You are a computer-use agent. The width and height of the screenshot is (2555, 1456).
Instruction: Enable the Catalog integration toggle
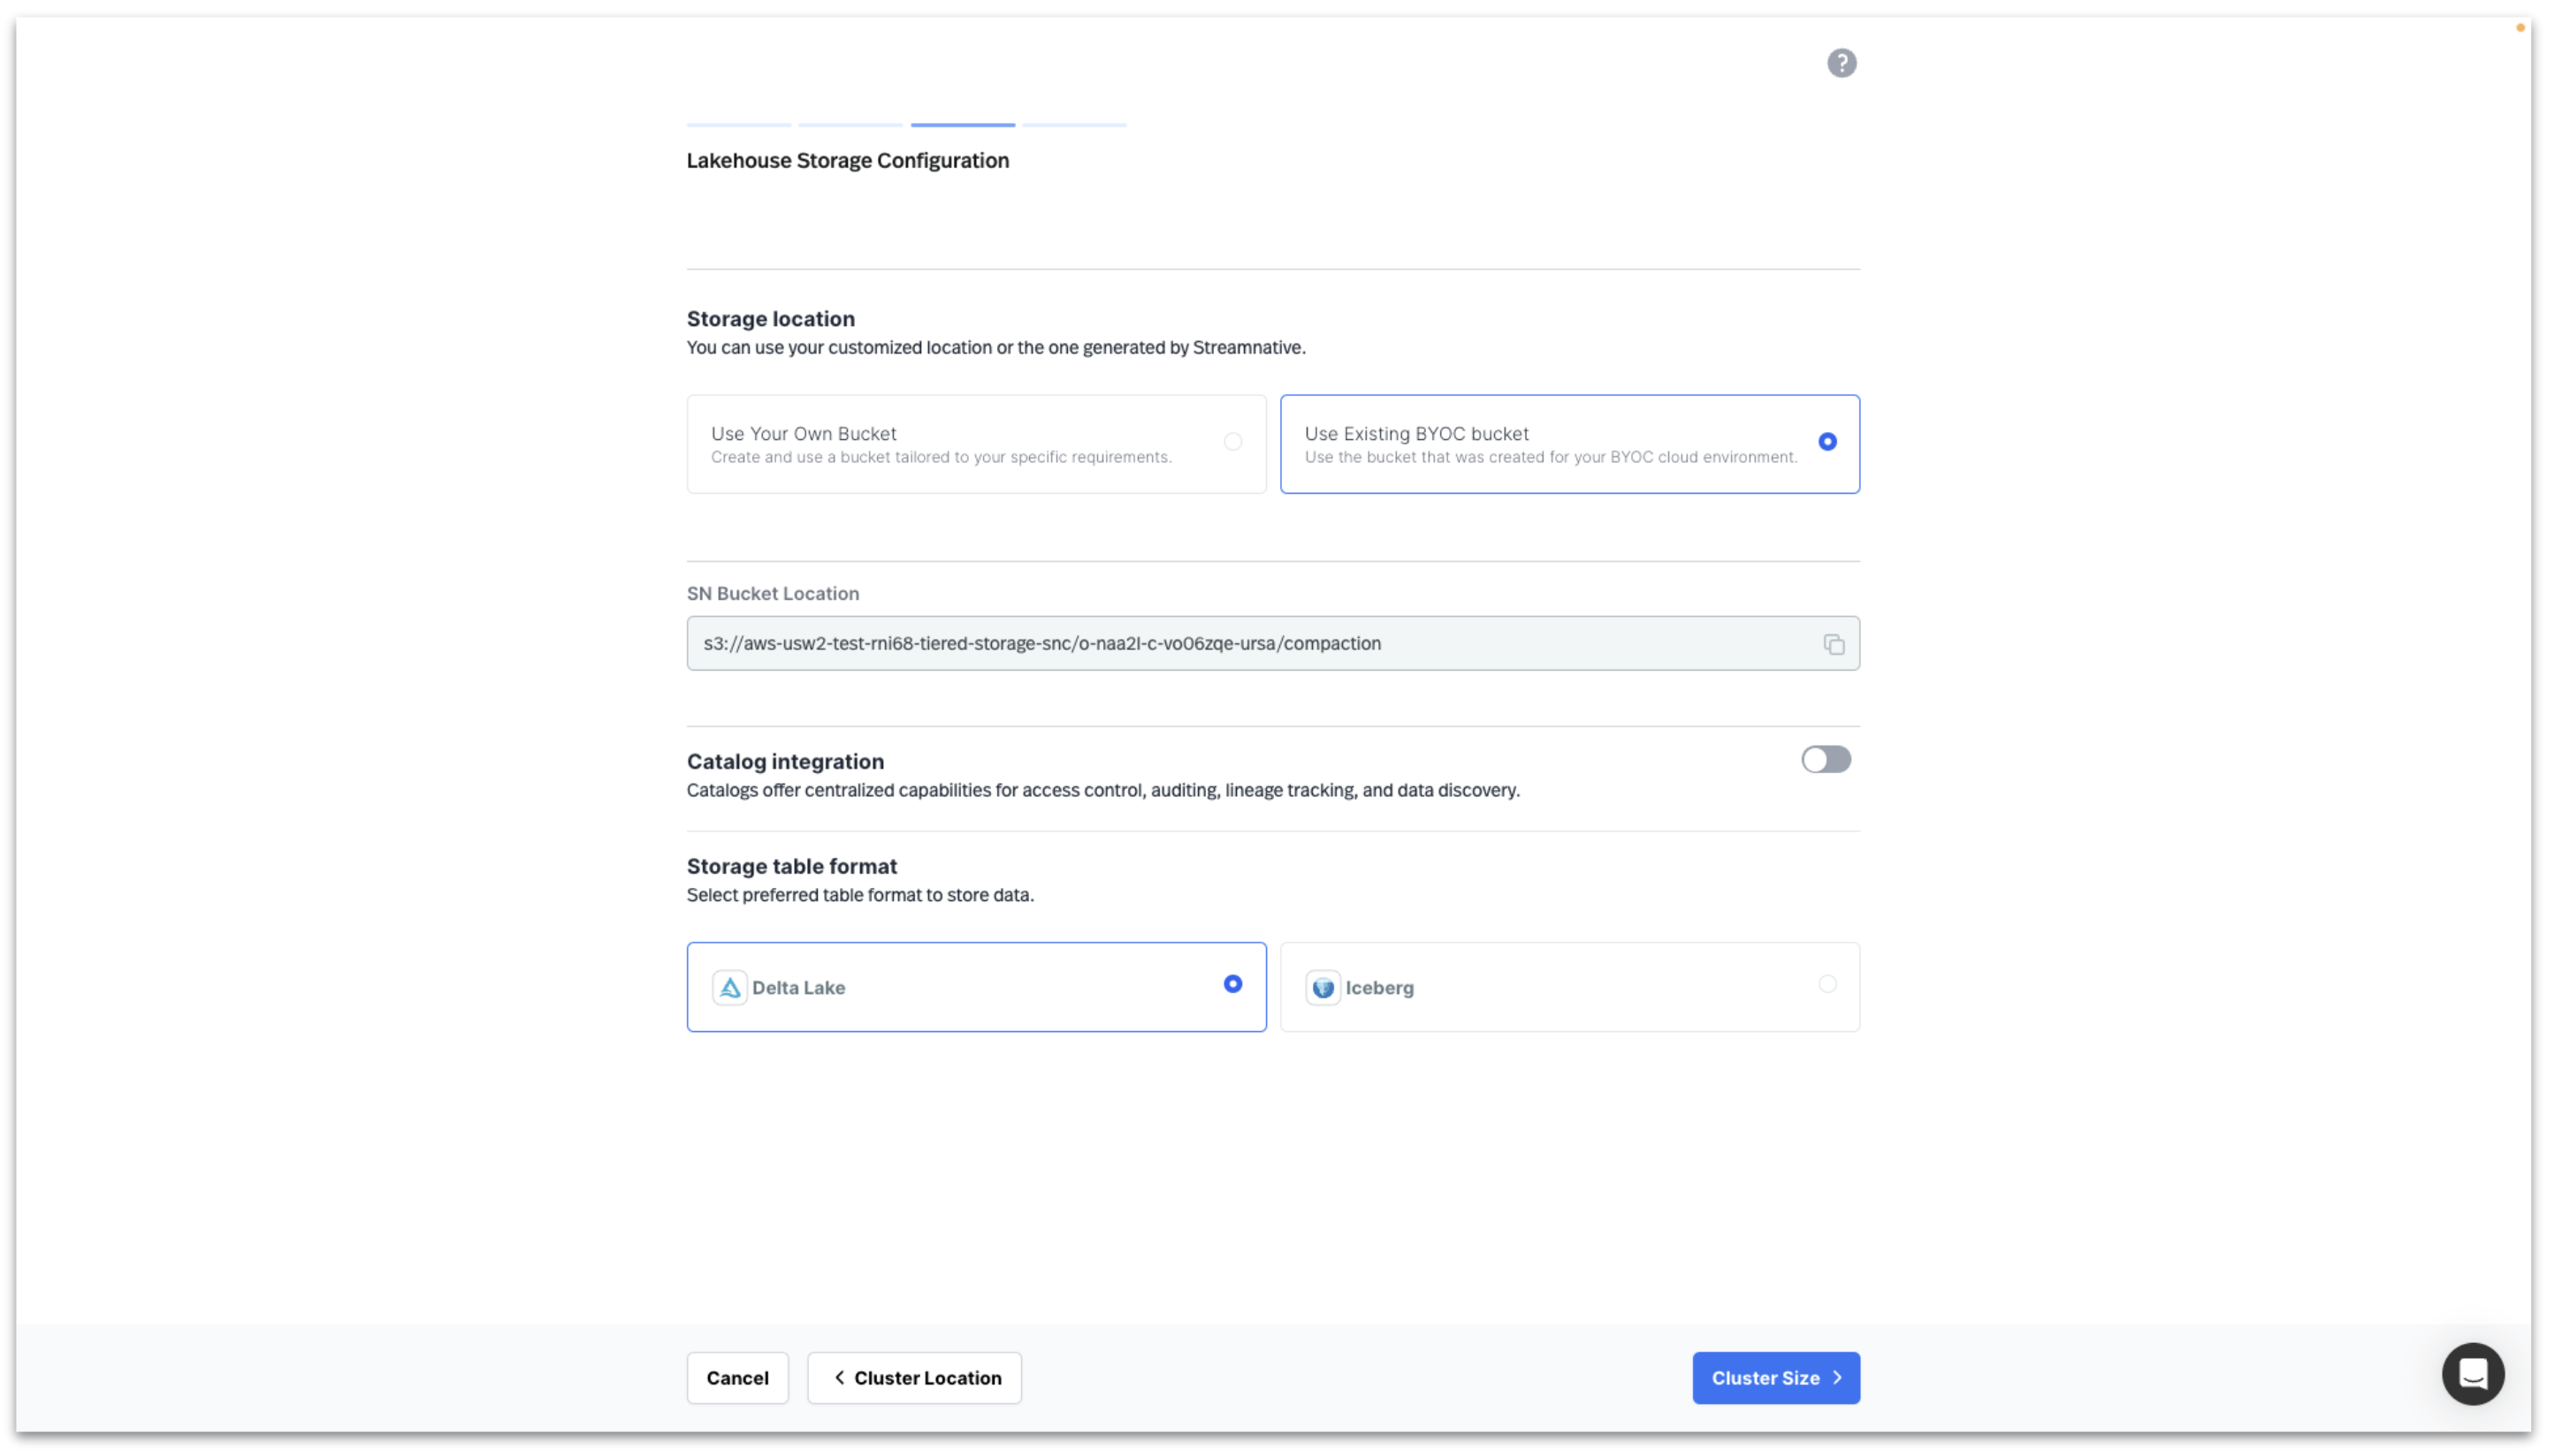1826,760
